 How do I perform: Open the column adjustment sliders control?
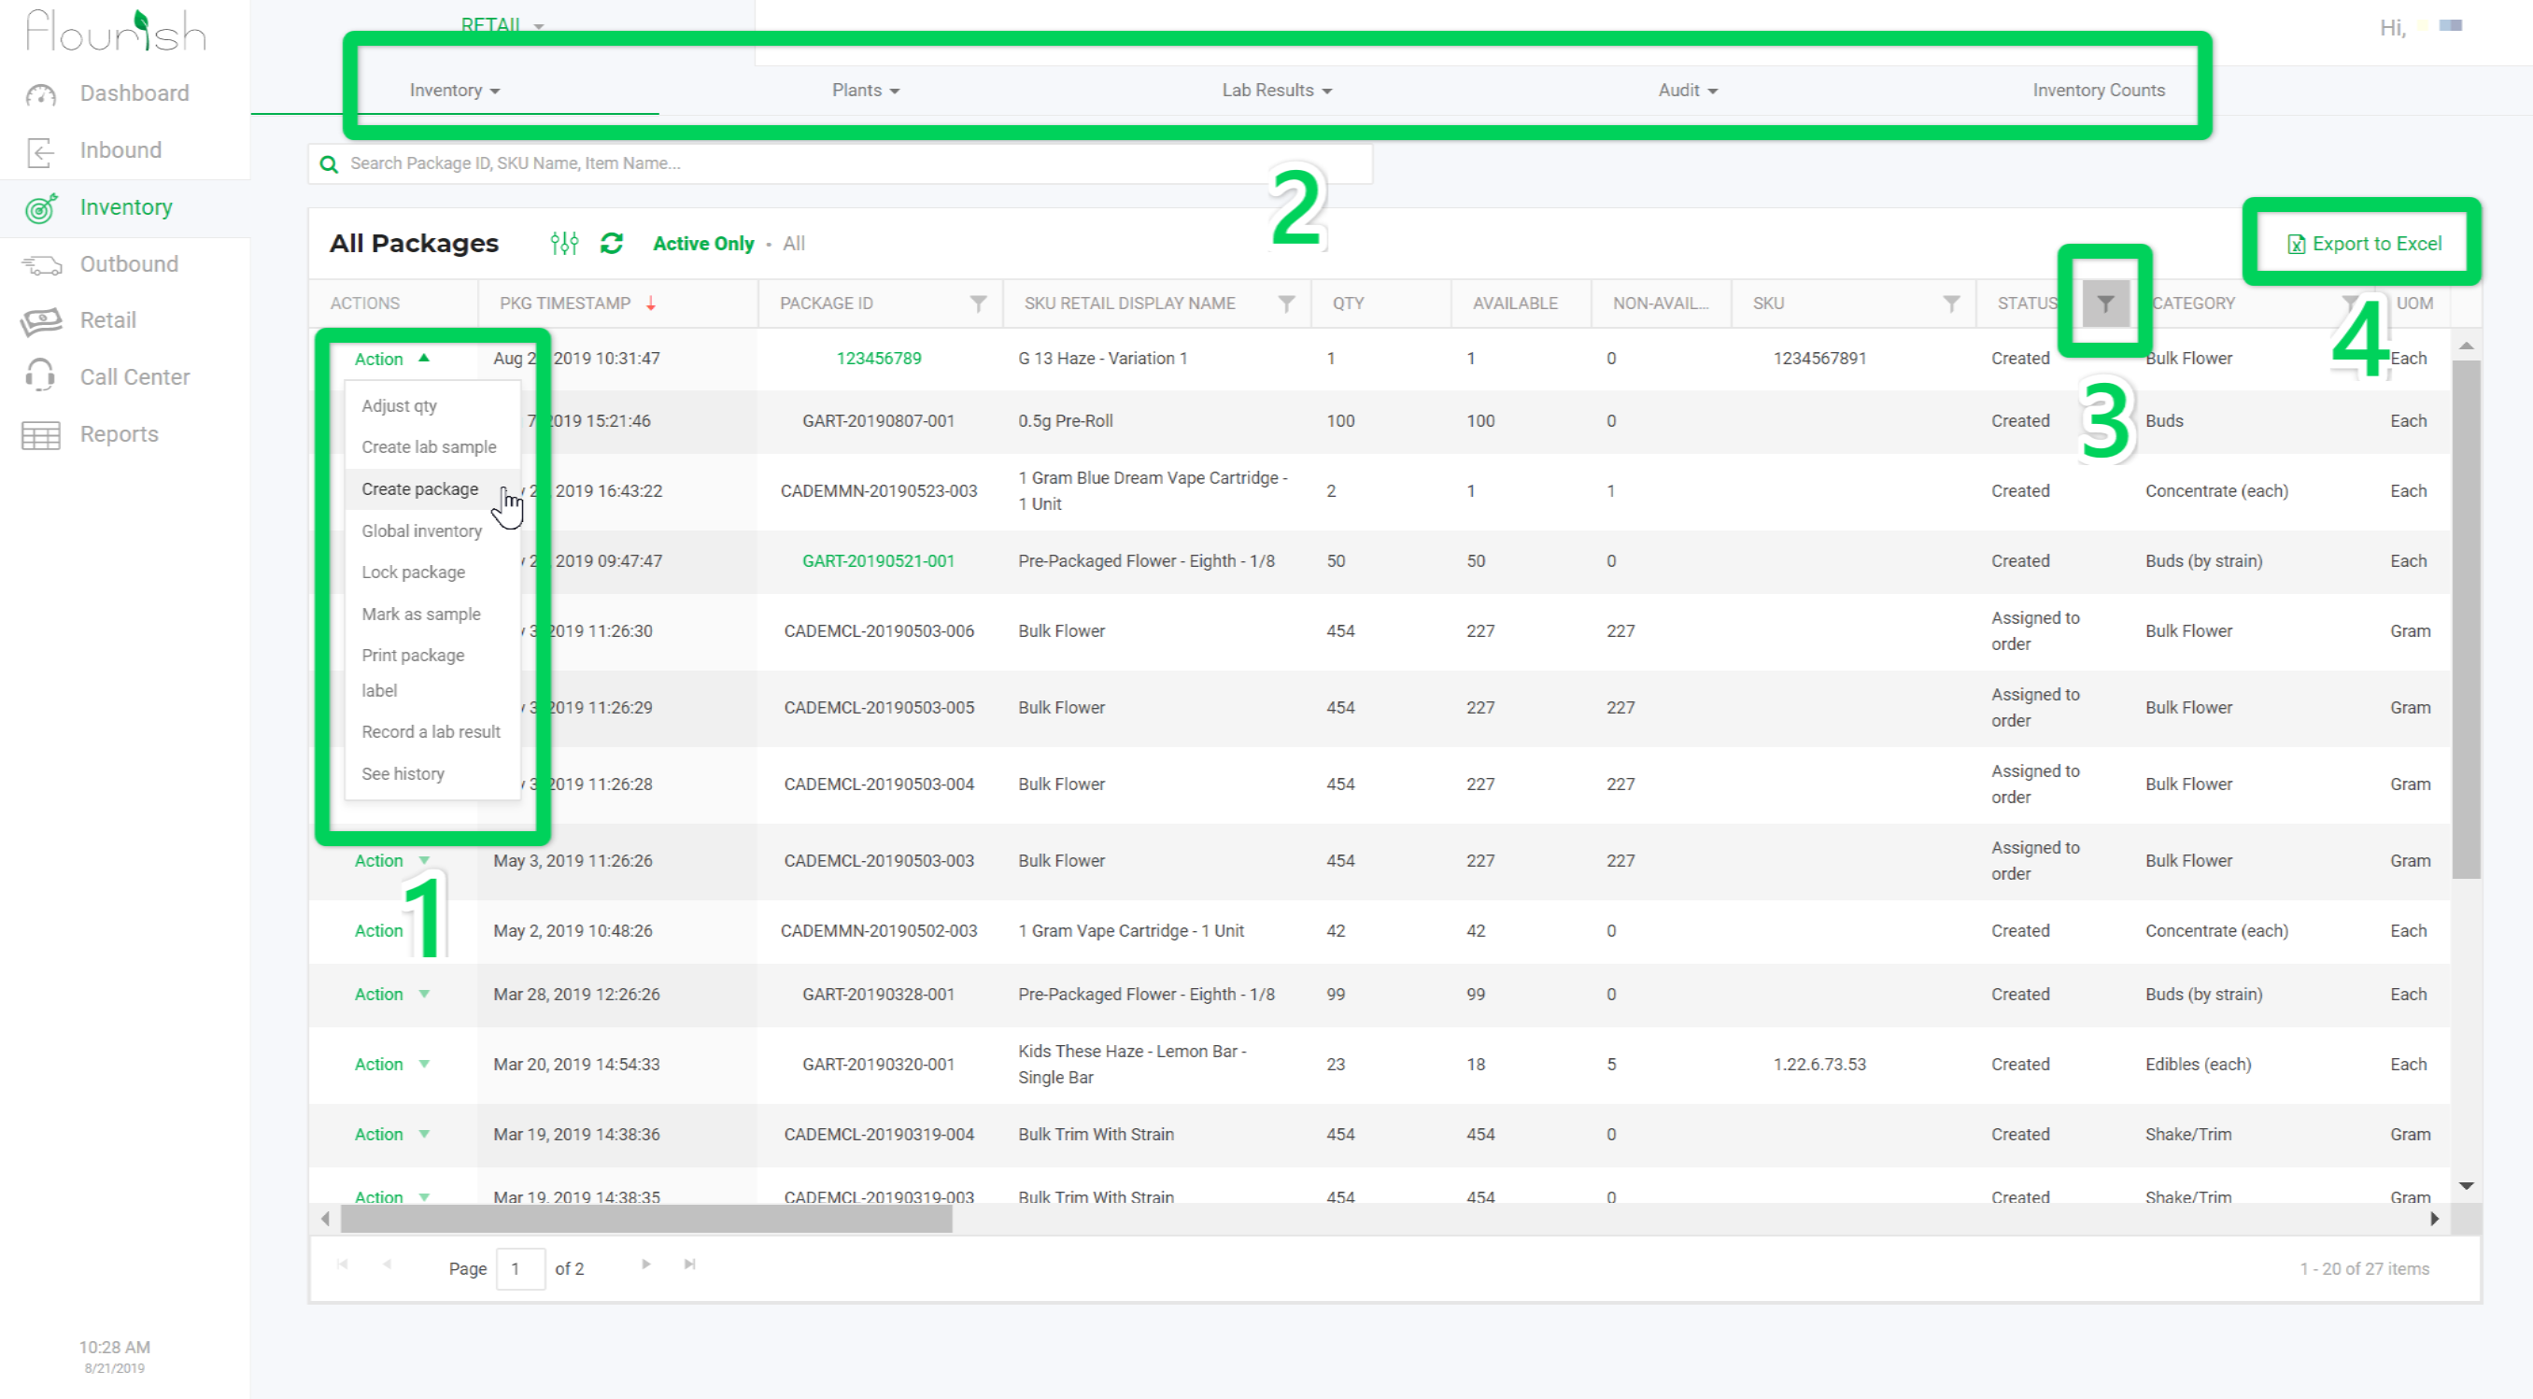point(564,243)
